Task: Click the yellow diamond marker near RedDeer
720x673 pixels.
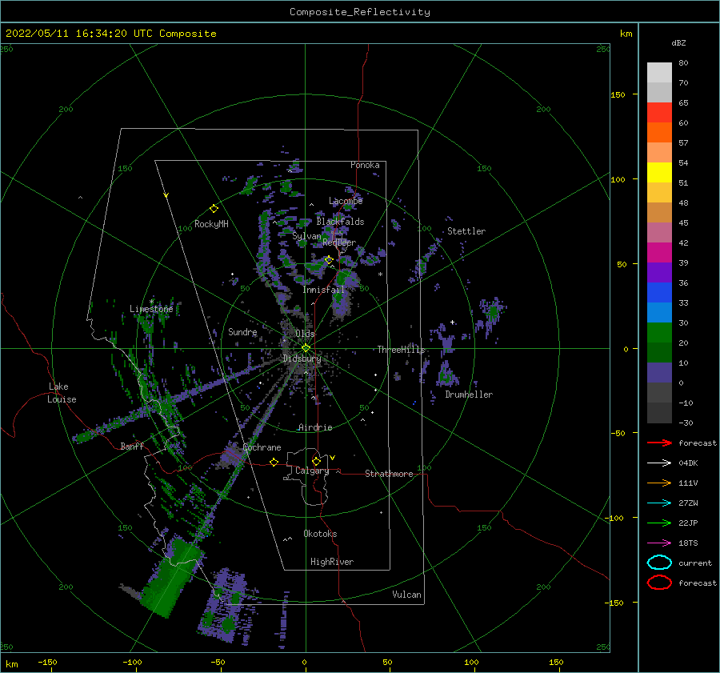Action: coord(329,260)
